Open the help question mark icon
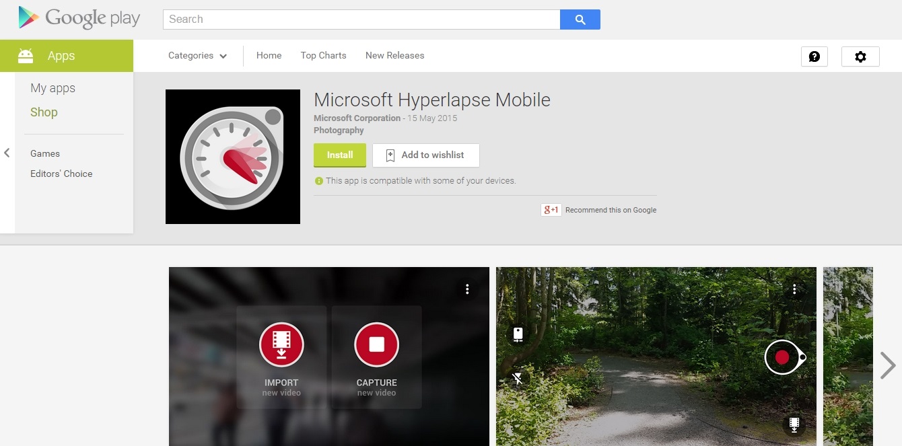The width and height of the screenshot is (902, 446). pyautogui.click(x=814, y=57)
